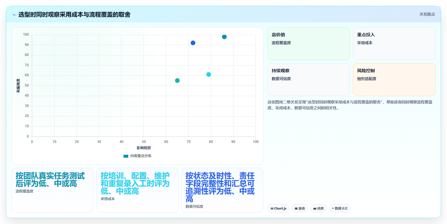Viewport: 447px width, 224px height.
Task: Click the 高价值 card heading
Action: click(278, 35)
